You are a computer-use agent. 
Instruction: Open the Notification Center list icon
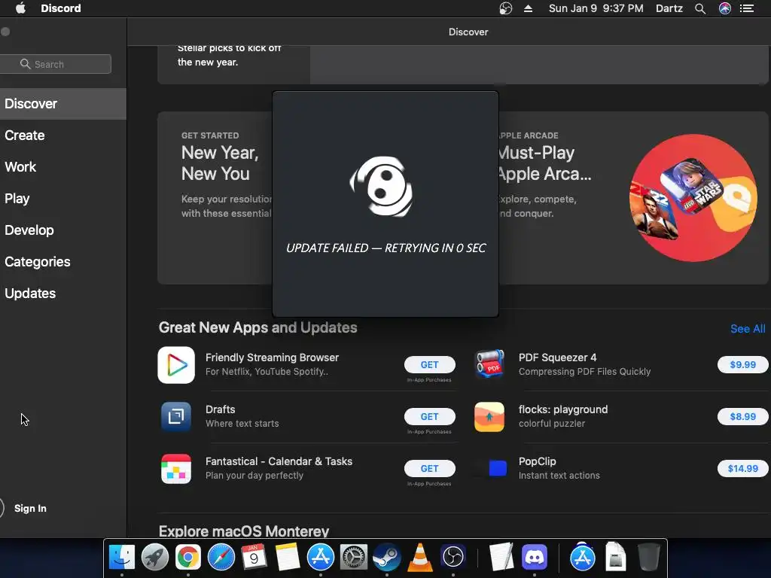[x=747, y=8]
